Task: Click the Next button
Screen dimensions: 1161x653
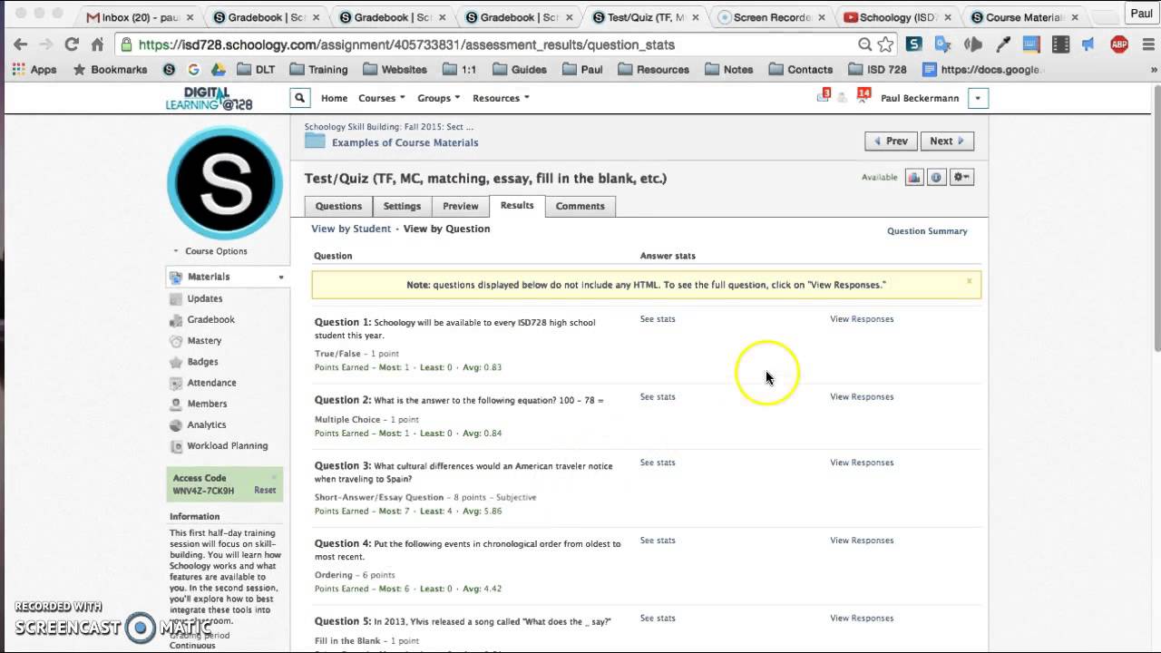Action: [947, 141]
